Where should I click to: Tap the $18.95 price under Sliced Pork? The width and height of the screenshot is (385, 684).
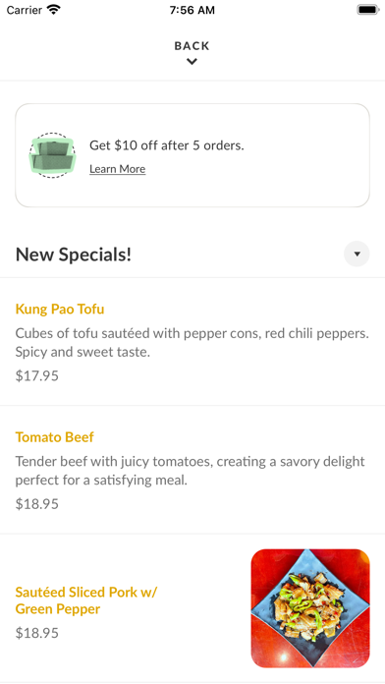coord(37,633)
